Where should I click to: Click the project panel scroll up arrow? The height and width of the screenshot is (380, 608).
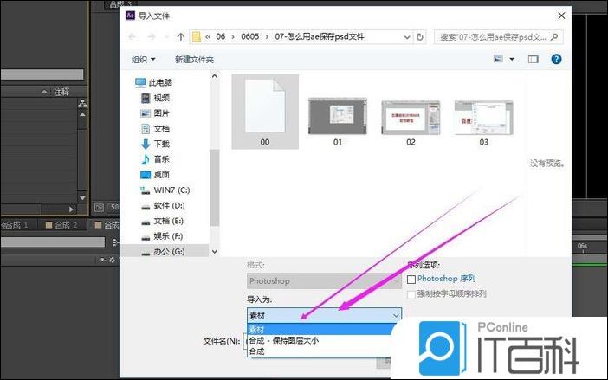pyautogui.click(x=82, y=114)
